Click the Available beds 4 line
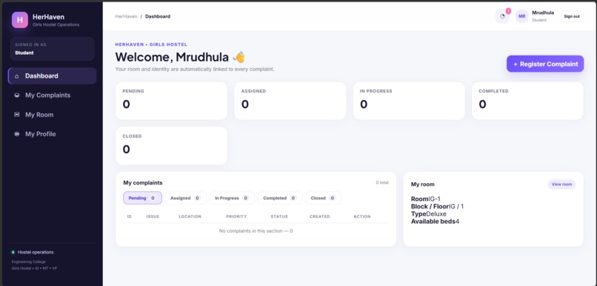Viewport: 597px width, 286px height. pyautogui.click(x=436, y=222)
